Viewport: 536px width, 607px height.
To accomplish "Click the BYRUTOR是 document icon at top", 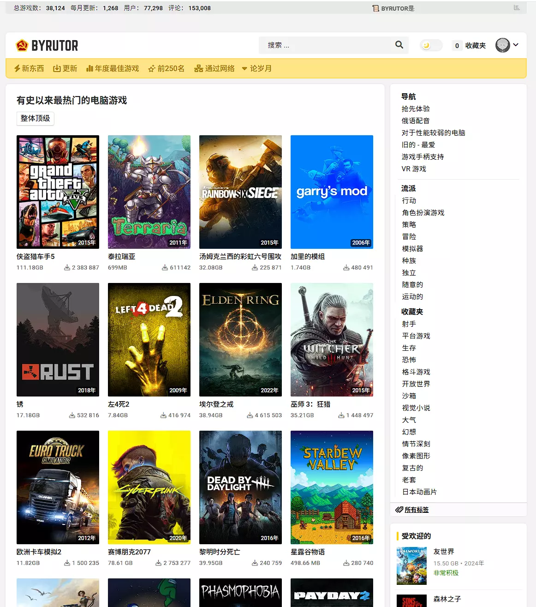I will pyautogui.click(x=375, y=8).
